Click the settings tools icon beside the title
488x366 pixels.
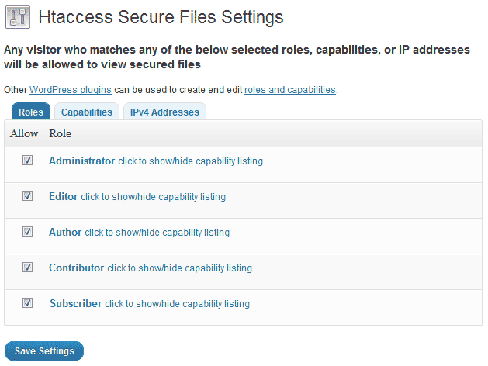(18, 17)
